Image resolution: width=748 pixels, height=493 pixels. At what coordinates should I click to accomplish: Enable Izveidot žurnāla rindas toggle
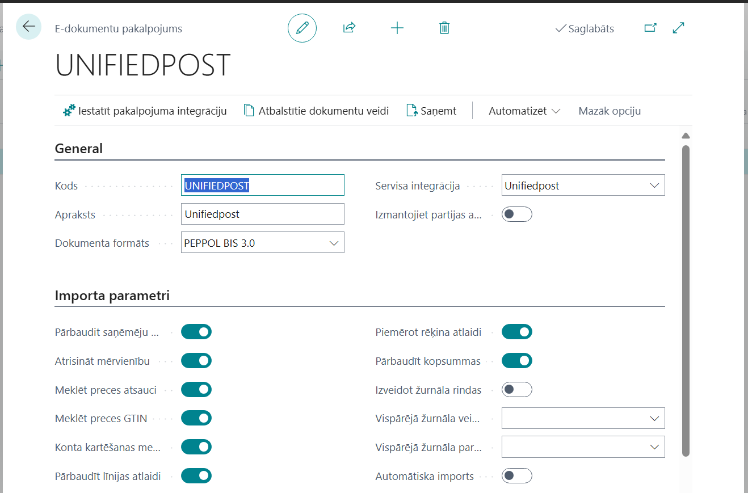(x=516, y=390)
